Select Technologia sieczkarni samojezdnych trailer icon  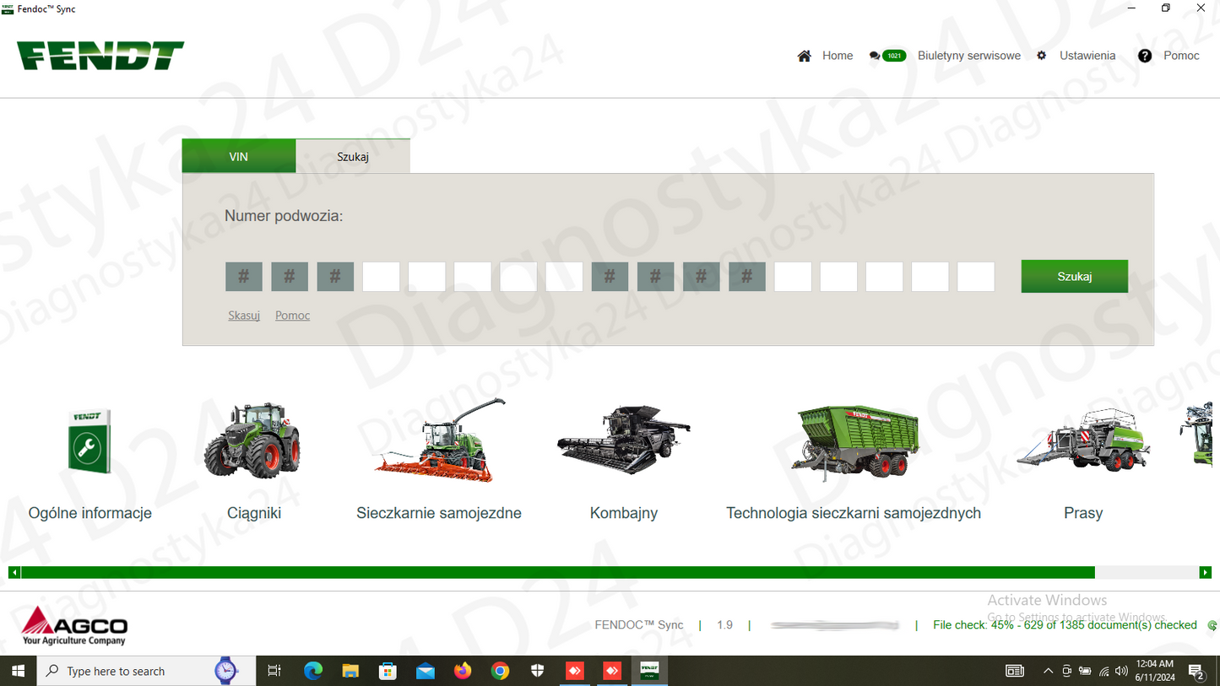click(x=853, y=439)
